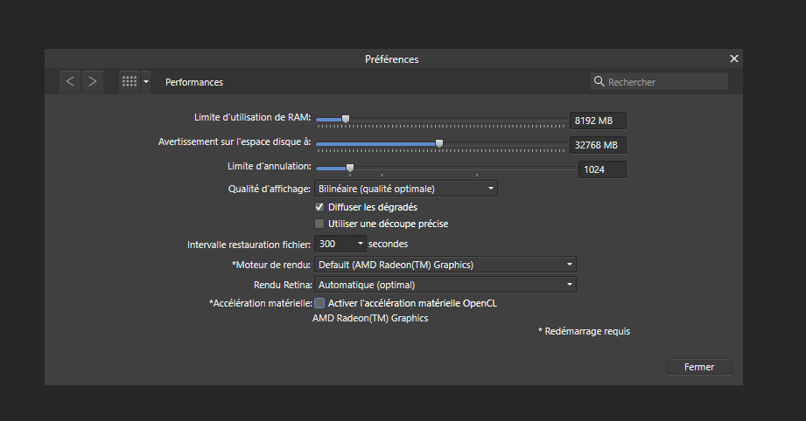The width and height of the screenshot is (806, 421).
Task: Enable Utiliser une découpe précise
Action: (x=319, y=224)
